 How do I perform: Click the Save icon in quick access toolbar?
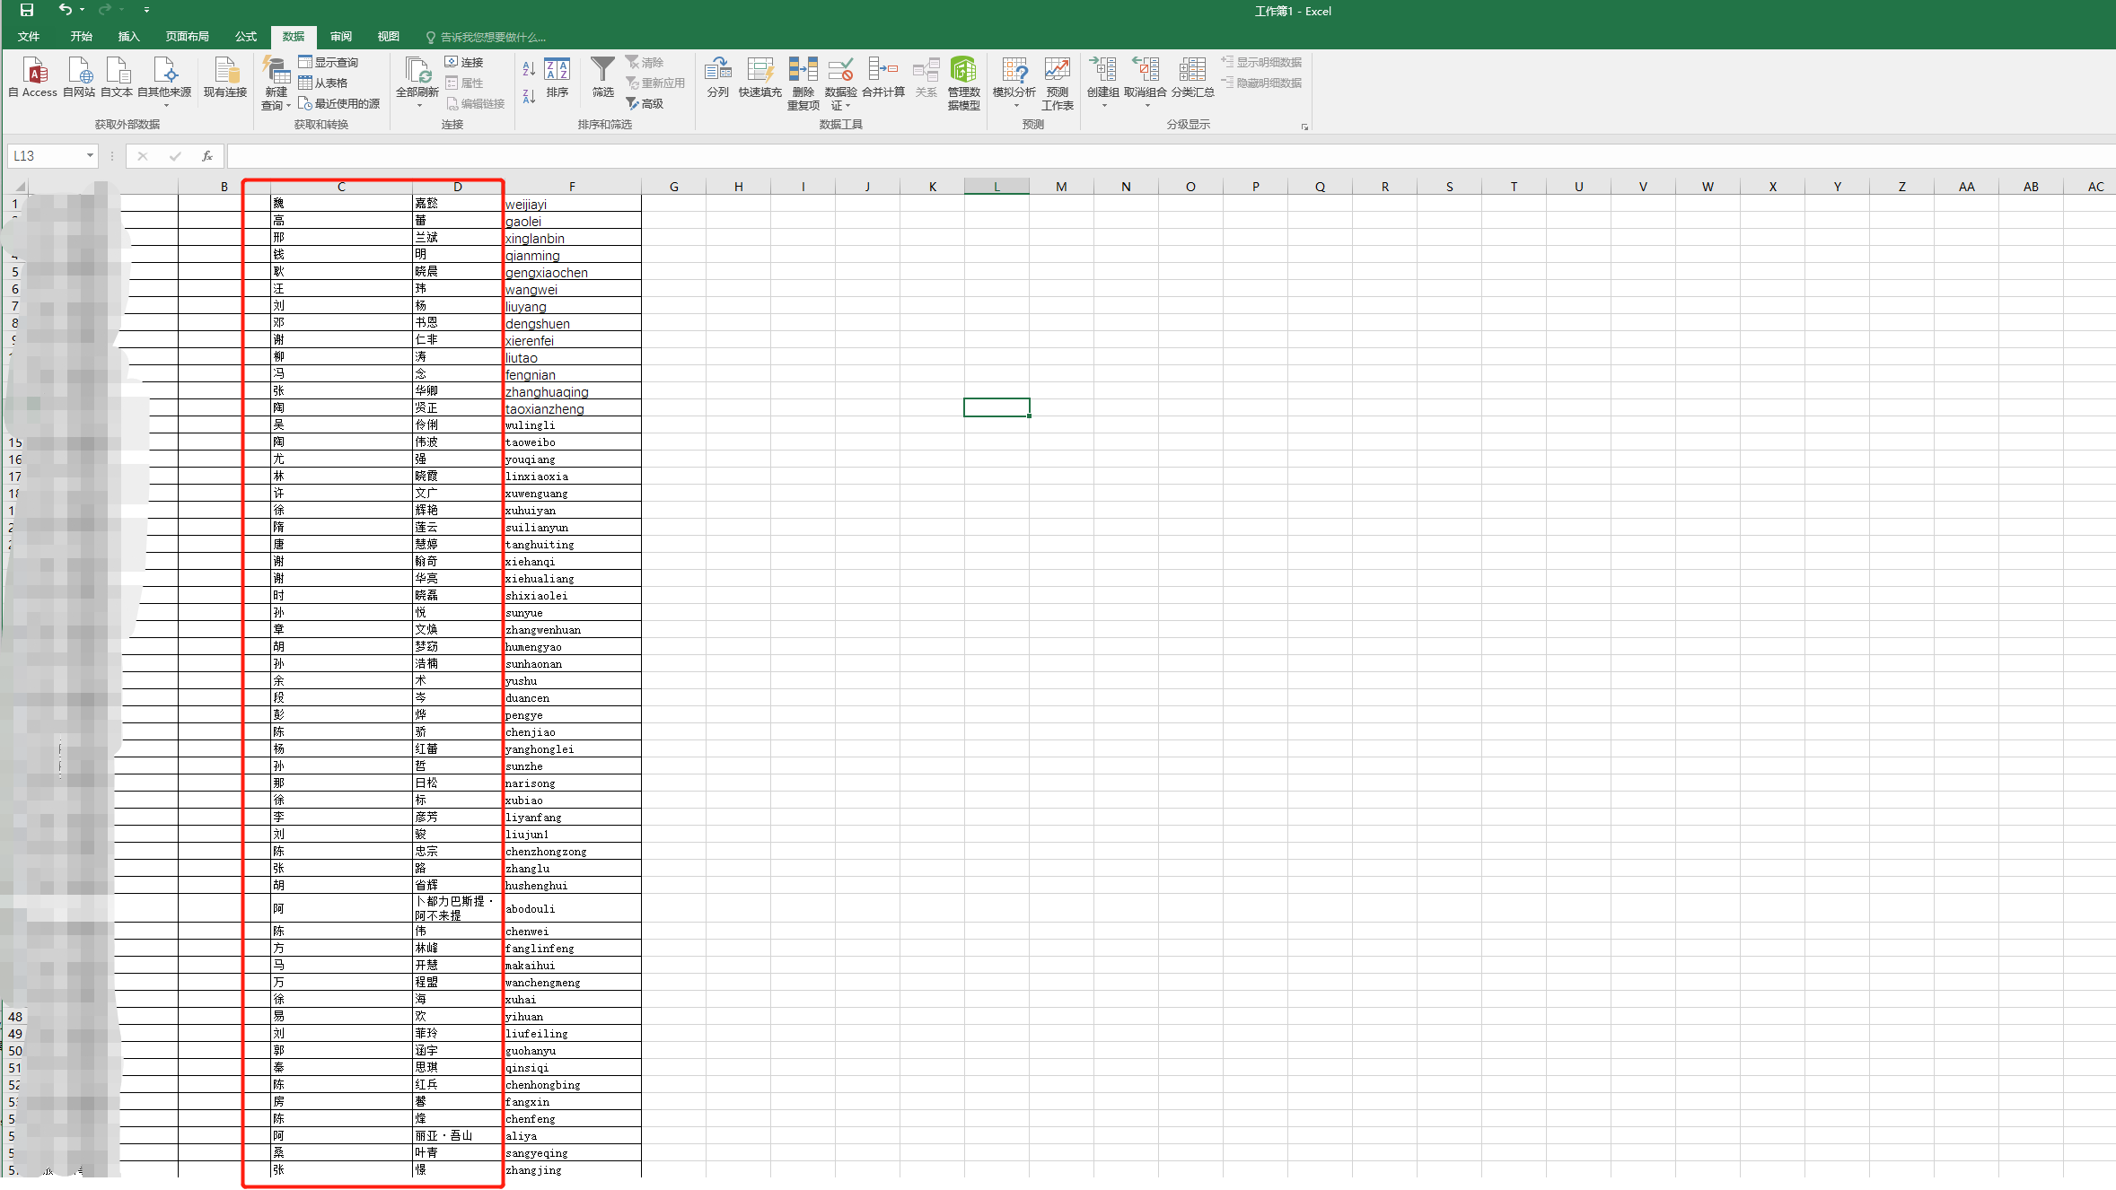point(27,10)
